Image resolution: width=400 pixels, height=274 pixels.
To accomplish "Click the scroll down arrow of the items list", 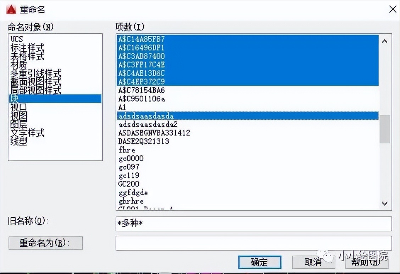I will tap(384, 204).
